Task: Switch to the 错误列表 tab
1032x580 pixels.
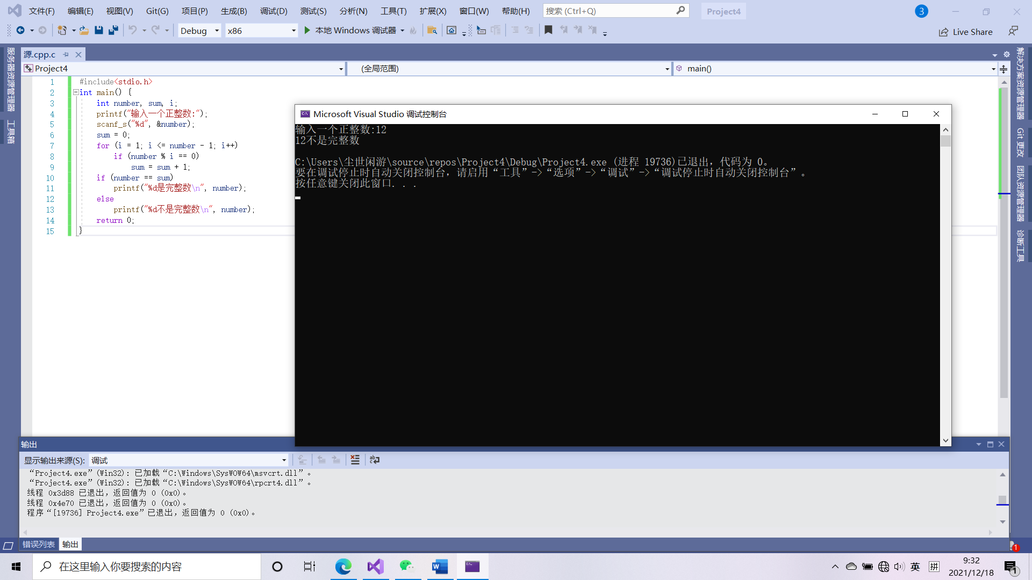Action: (x=39, y=544)
